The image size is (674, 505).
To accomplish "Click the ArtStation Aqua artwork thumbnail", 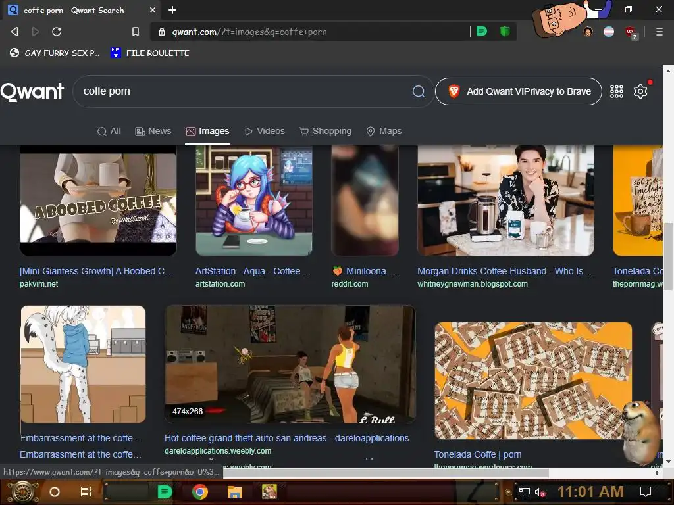I will point(253,200).
